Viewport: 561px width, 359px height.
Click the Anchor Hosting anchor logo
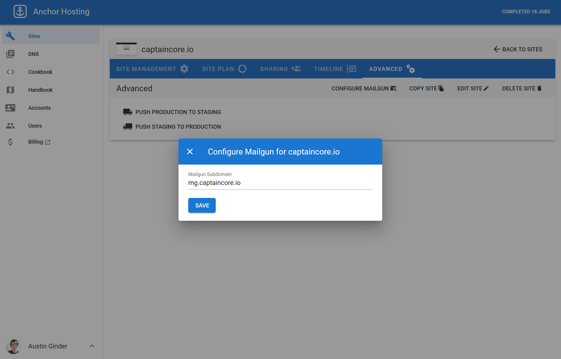click(x=20, y=11)
